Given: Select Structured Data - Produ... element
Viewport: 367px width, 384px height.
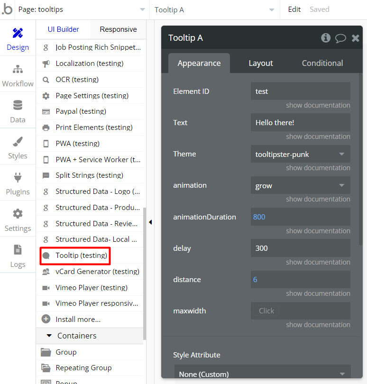Looking at the screenshot, I should [x=90, y=208].
